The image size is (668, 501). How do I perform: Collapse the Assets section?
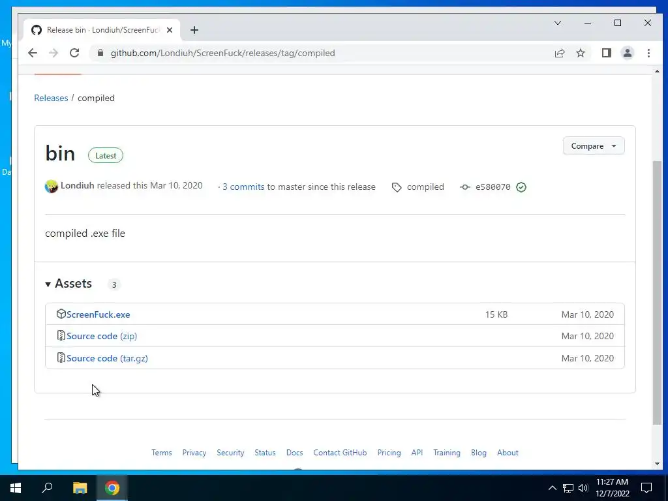click(x=68, y=284)
